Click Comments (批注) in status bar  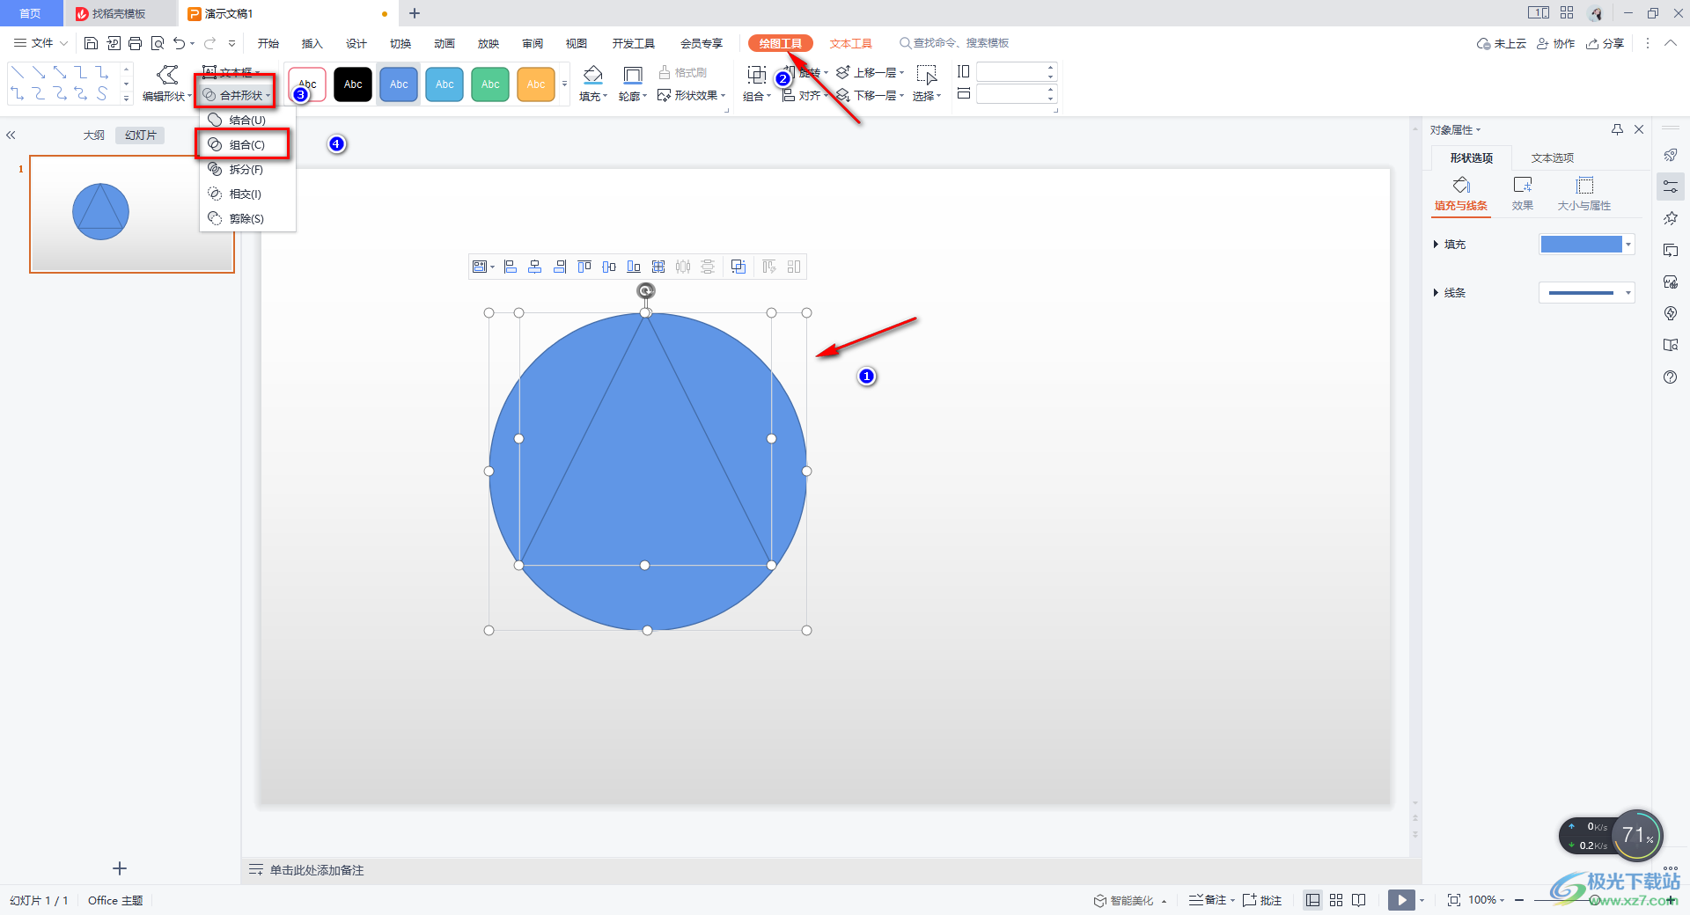(x=1262, y=900)
